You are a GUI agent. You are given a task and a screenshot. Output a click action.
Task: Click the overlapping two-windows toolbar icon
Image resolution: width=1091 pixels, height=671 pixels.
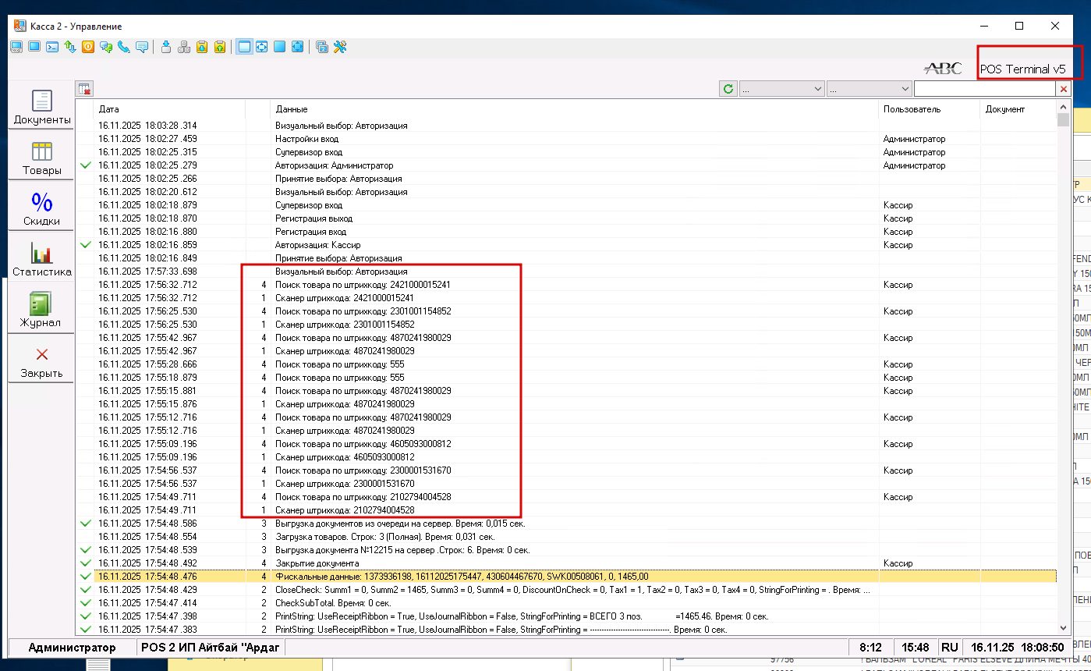pyautogui.click(x=322, y=47)
